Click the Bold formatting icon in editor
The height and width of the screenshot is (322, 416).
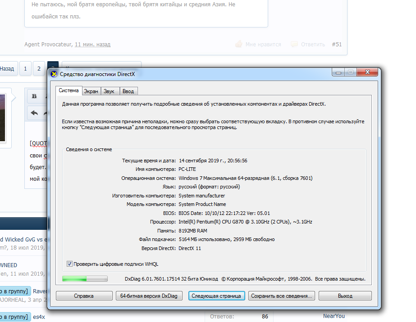(x=34, y=96)
